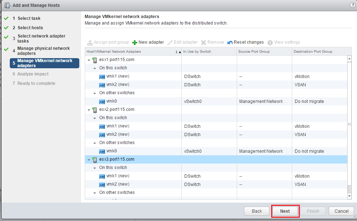Click the green plus New adapter icon
The width and height of the screenshot is (357, 221).
pos(135,42)
